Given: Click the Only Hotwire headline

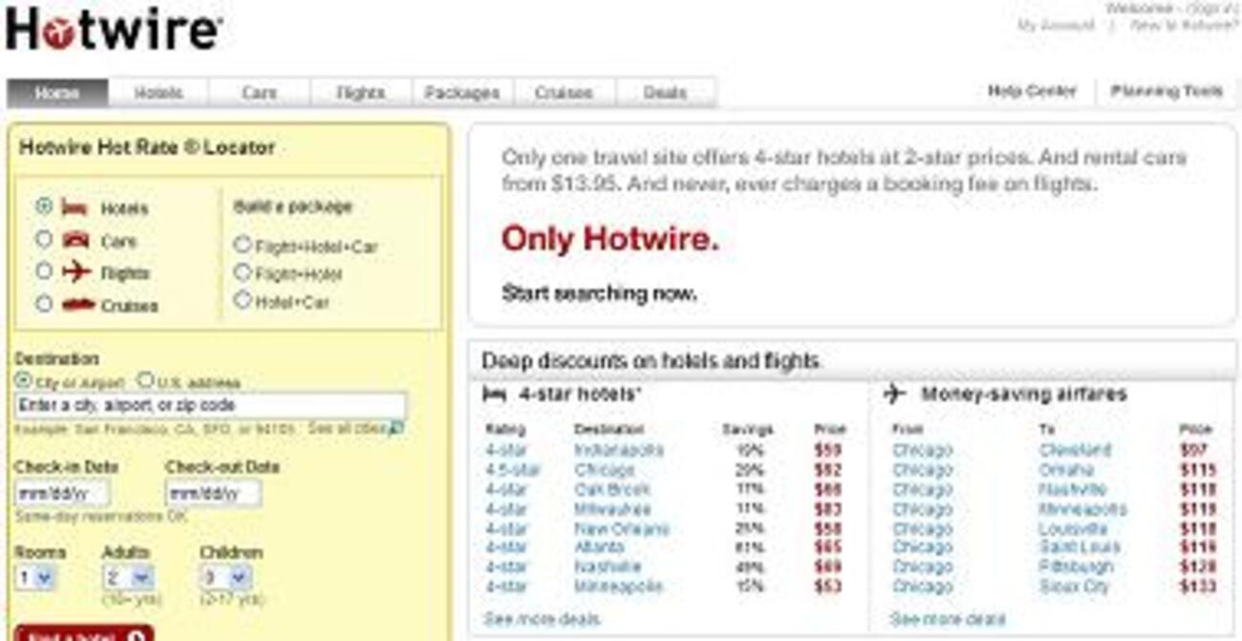Looking at the screenshot, I should [610, 239].
